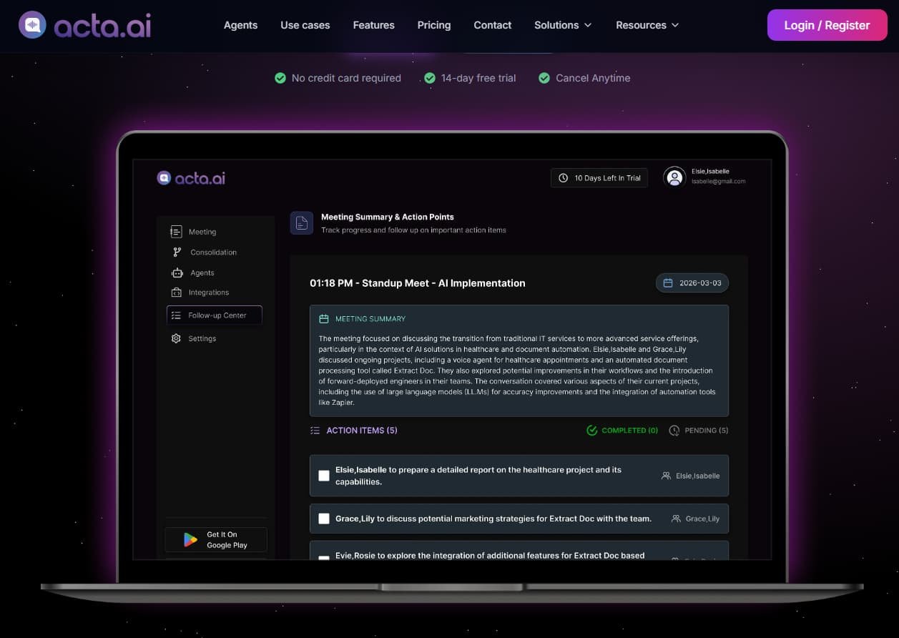Click the Integrations sidebar icon
899x638 pixels.
point(176,293)
